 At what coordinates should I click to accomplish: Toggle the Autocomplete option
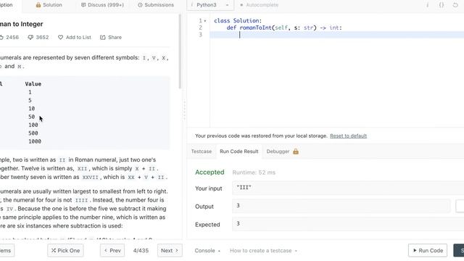click(x=259, y=5)
